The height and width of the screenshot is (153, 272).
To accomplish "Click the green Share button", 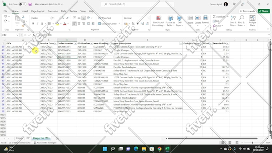I will pos(264,11).
